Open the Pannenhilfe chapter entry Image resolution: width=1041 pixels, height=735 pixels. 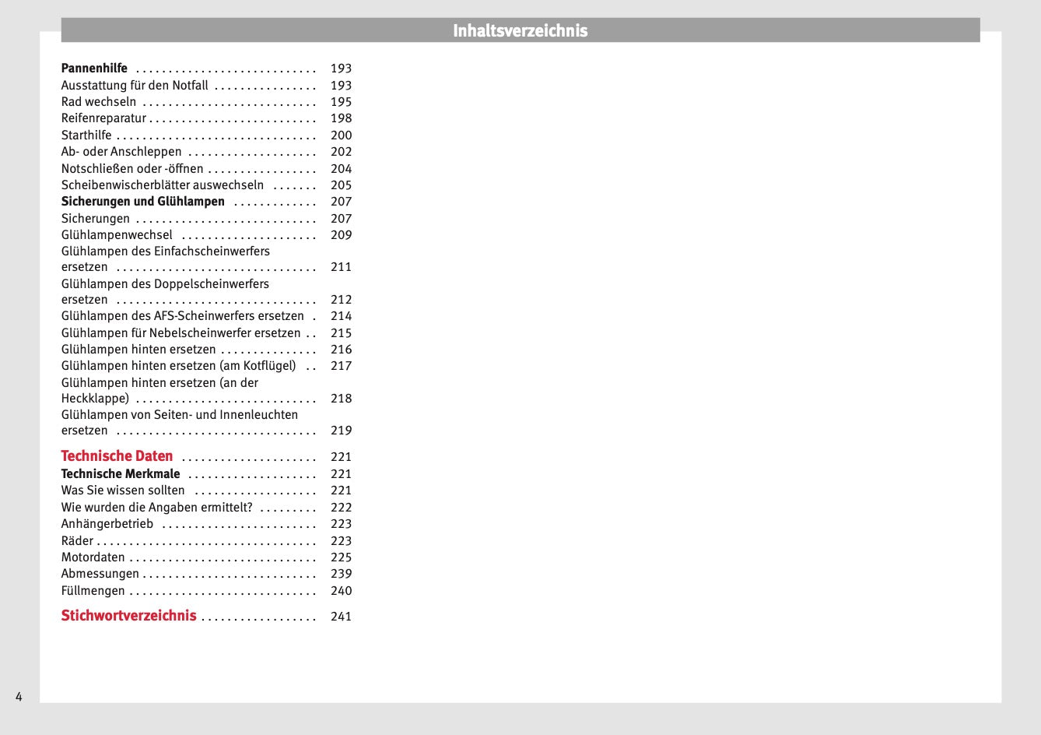point(94,69)
